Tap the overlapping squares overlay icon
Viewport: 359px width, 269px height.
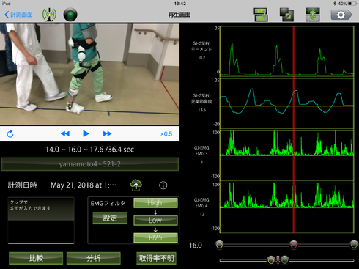(286, 15)
